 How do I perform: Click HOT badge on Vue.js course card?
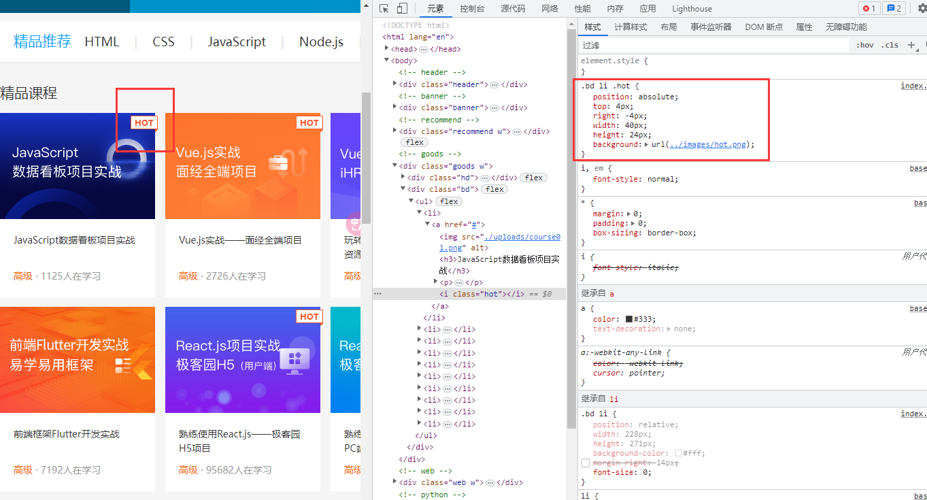(x=309, y=122)
